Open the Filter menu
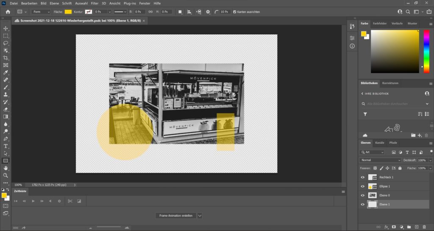Viewport: 434px width, 231px height. pos(95,3)
